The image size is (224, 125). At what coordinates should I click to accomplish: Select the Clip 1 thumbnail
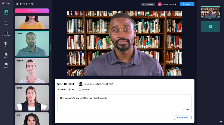click(211, 12)
